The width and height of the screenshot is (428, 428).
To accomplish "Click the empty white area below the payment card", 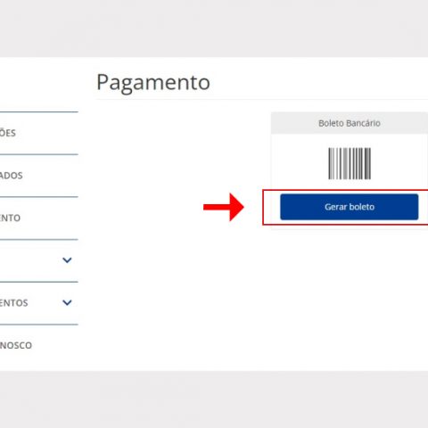I will (x=261, y=297).
